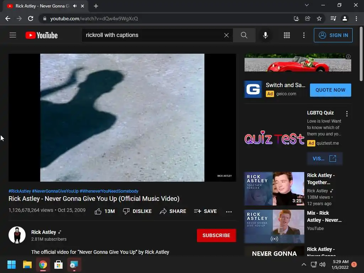Viewport: 364px width, 273px height.
Task: View site info via padlock icon
Action: point(44,18)
